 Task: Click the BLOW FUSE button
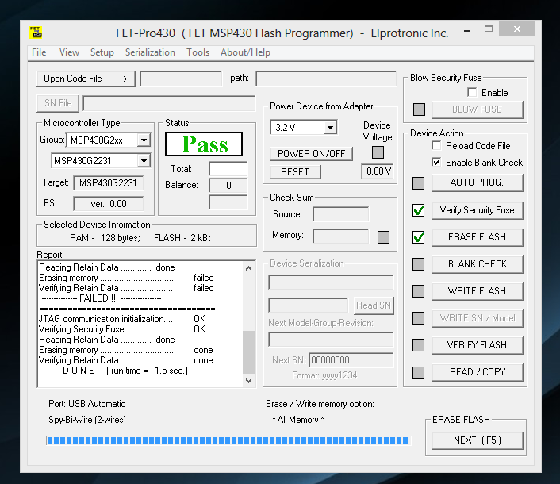(x=478, y=109)
